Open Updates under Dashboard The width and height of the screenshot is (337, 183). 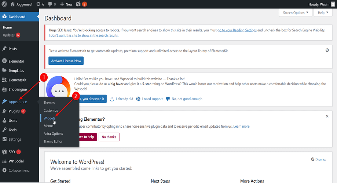pos(8,35)
